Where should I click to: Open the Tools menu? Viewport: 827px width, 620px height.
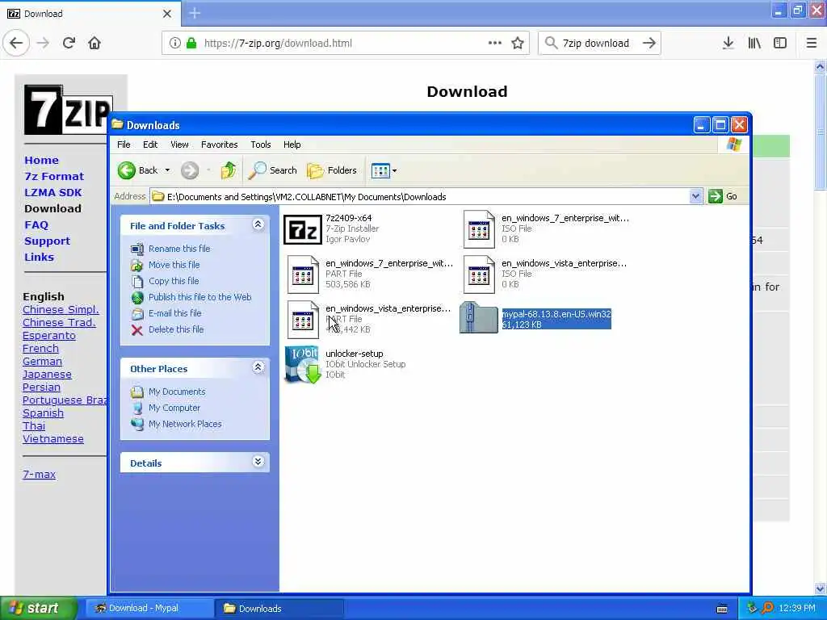tap(261, 145)
